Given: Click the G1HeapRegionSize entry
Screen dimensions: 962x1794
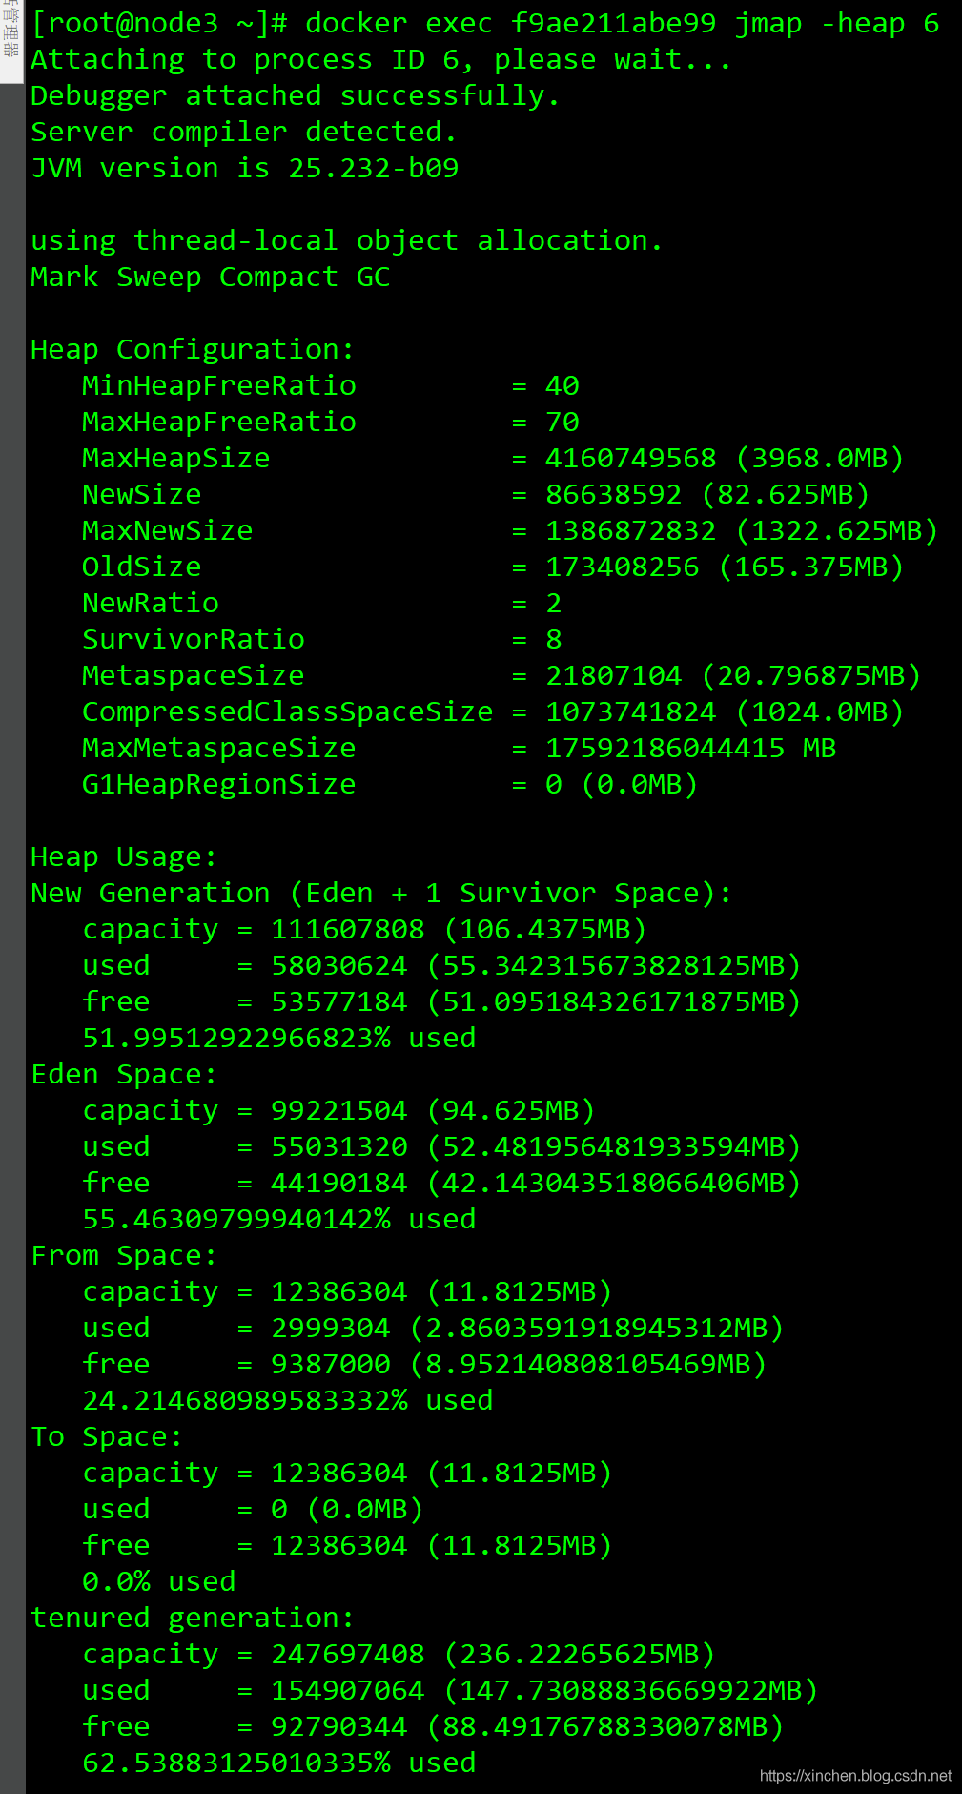Looking at the screenshot, I should pyautogui.click(x=391, y=785).
